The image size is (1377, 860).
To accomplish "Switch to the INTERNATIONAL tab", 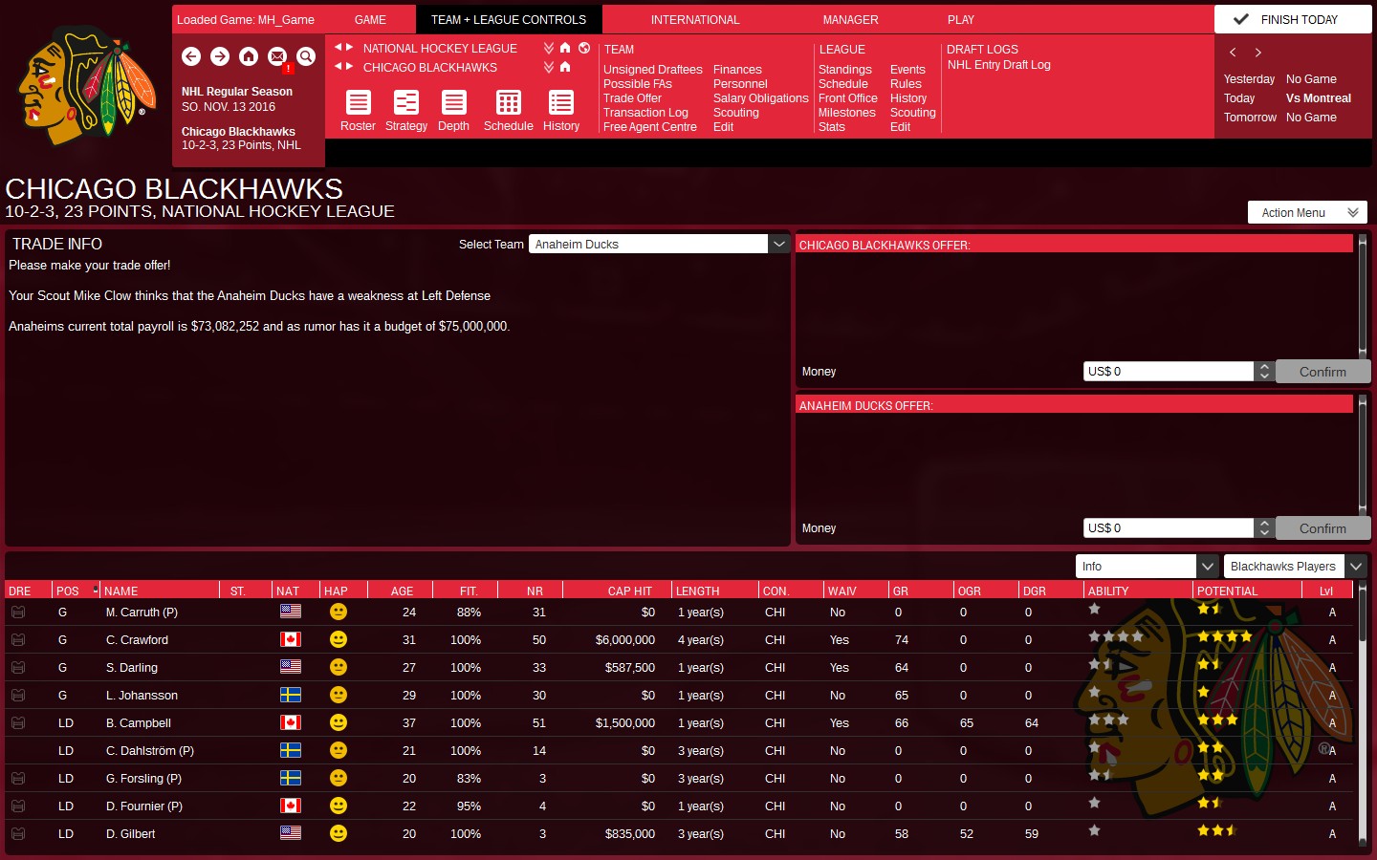I will pos(695,19).
